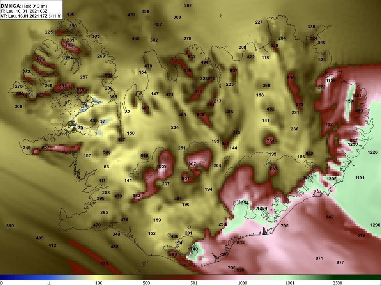Click the 691 value on the map
Image resolution: width=381 pixels, height=286 pixels.
[x=63, y=86]
